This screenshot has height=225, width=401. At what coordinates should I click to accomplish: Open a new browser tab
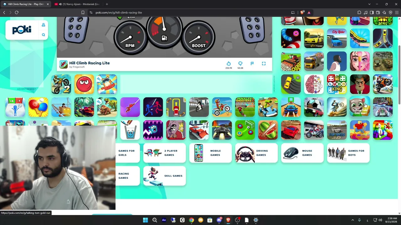(107, 4)
